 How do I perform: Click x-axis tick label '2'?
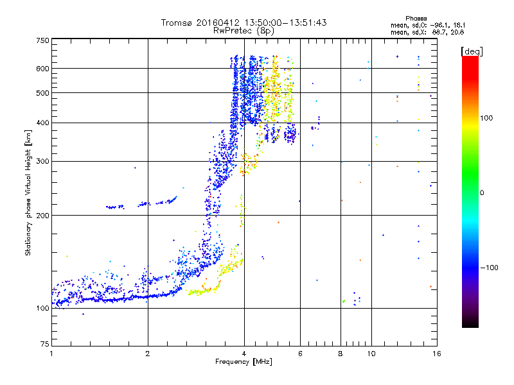pyautogui.click(x=148, y=354)
